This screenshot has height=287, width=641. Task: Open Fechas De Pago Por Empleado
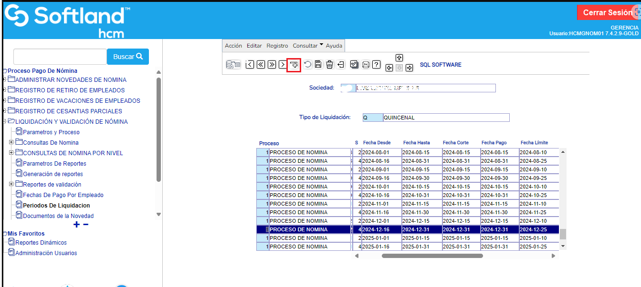pos(63,195)
